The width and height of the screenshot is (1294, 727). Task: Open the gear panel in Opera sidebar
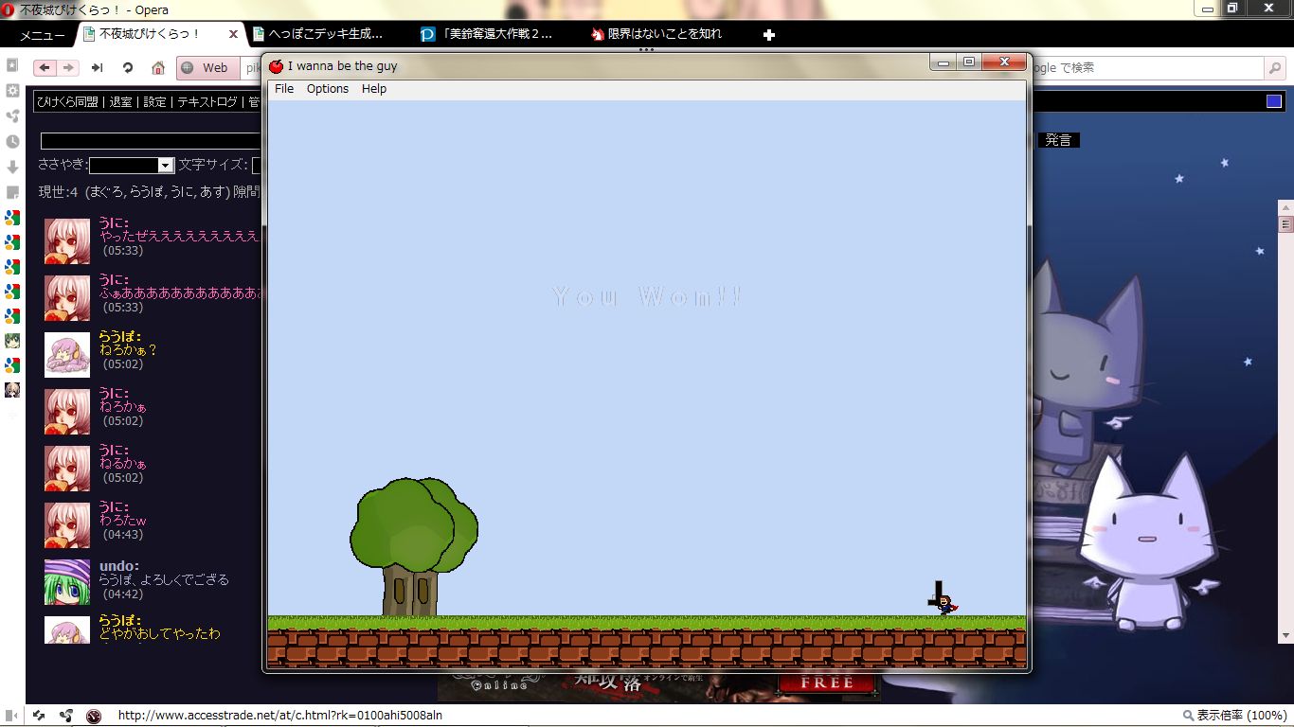point(12,91)
